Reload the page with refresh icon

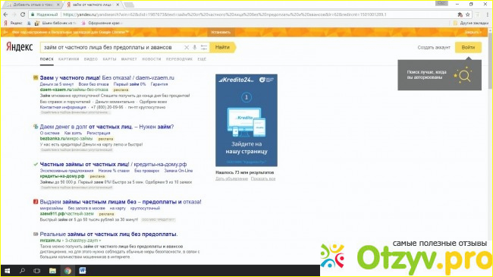point(23,14)
